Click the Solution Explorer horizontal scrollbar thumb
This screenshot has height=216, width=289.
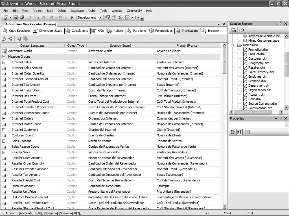pyautogui.click(x=253, y=112)
